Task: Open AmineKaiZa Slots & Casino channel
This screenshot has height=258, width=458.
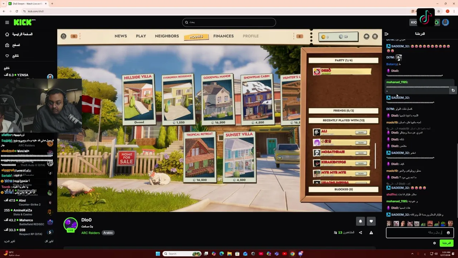Action: click(x=29, y=212)
